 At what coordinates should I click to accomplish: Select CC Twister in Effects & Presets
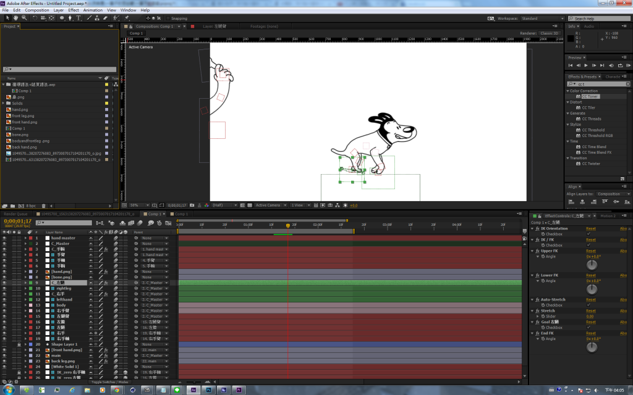coord(590,164)
